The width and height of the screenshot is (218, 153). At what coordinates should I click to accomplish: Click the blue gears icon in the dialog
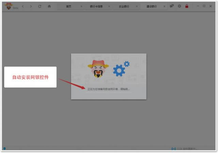pos(120,69)
